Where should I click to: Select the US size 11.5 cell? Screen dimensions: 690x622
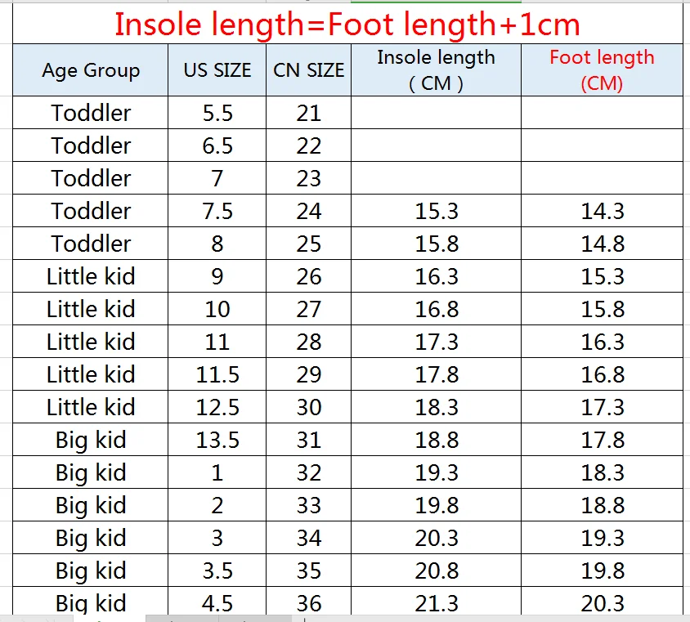tap(217, 374)
